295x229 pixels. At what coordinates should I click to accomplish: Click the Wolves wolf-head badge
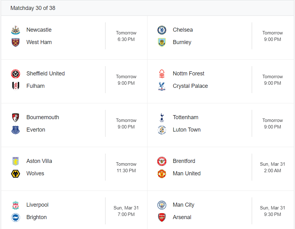click(16, 174)
